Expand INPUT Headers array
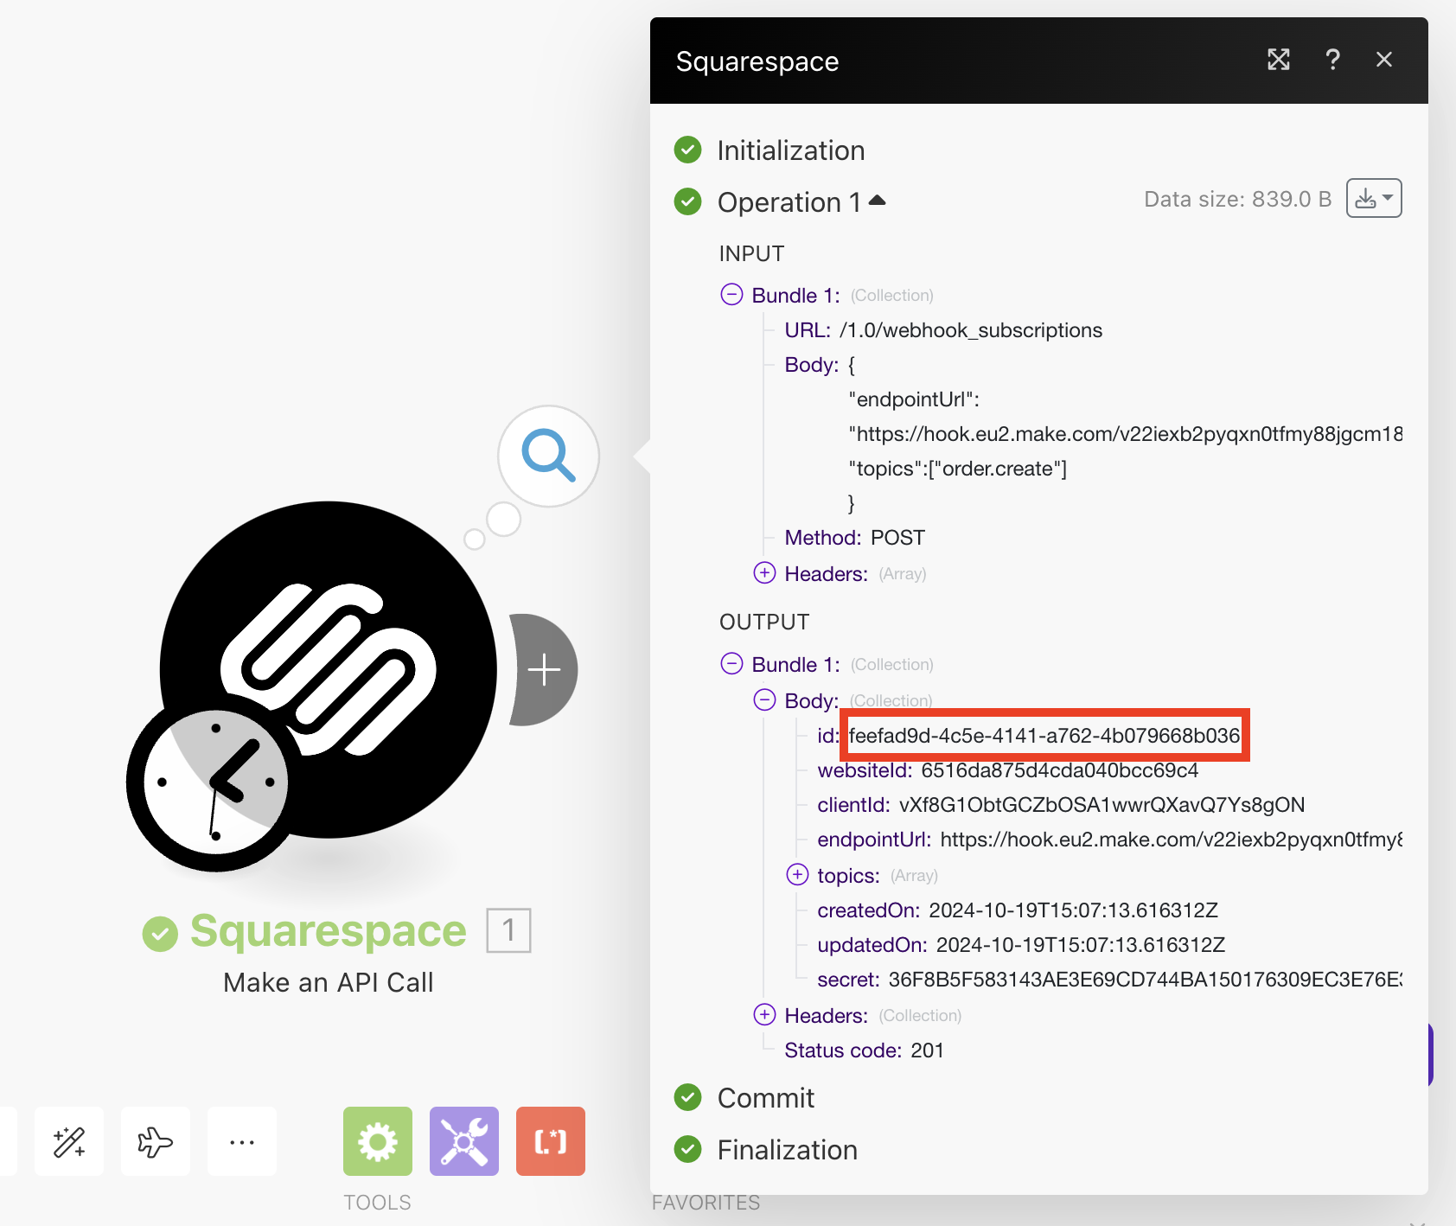 [x=764, y=572]
